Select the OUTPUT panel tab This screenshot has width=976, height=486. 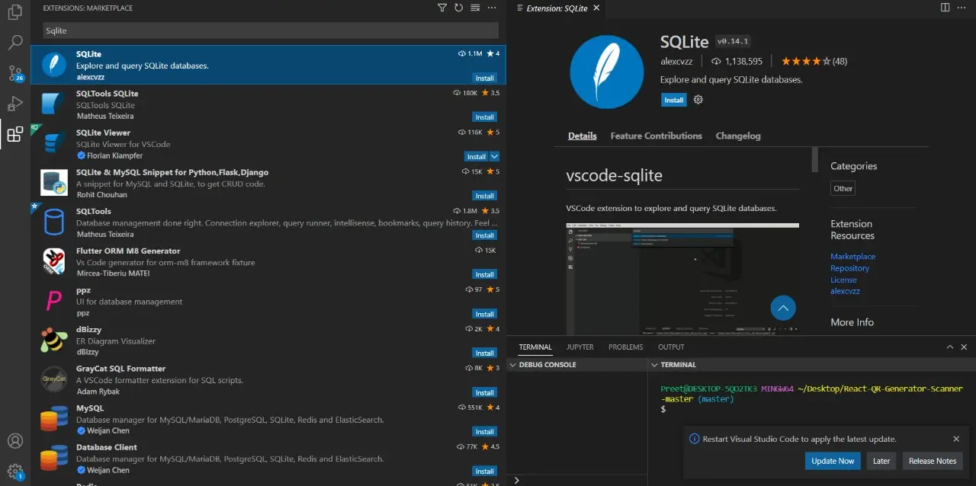pyautogui.click(x=672, y=347)
